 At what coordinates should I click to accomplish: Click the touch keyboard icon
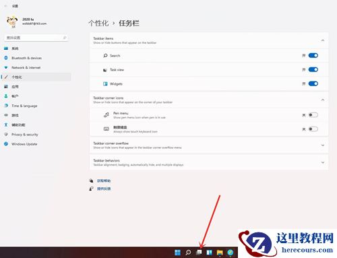pos(106,129)
